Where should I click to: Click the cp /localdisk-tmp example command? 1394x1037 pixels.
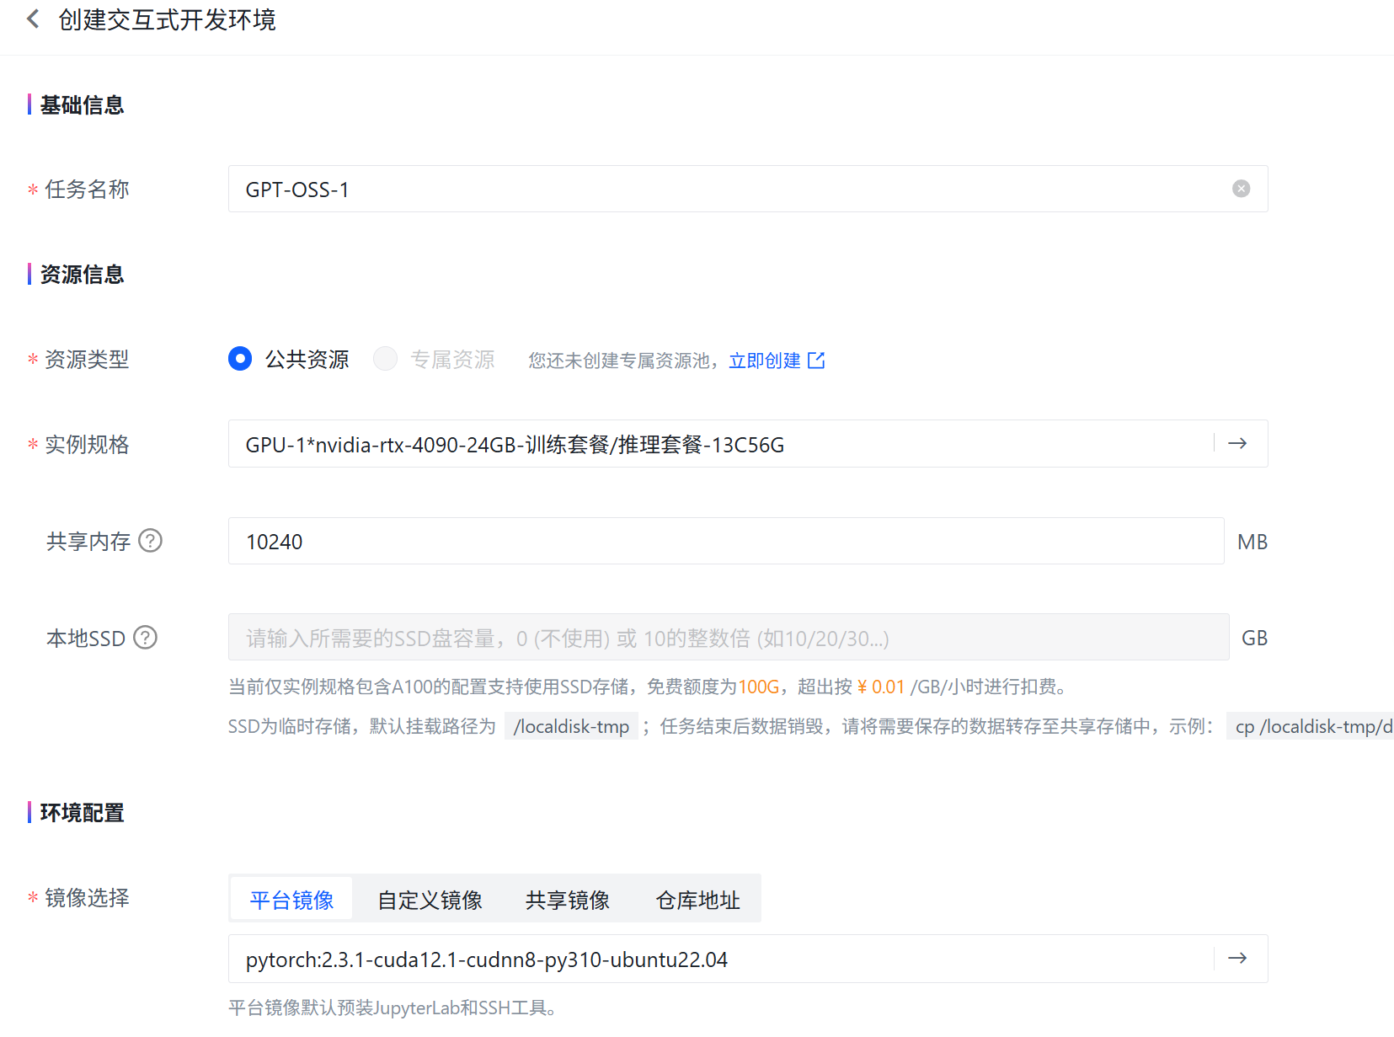pyautogui.click(x=1311, y=726)
